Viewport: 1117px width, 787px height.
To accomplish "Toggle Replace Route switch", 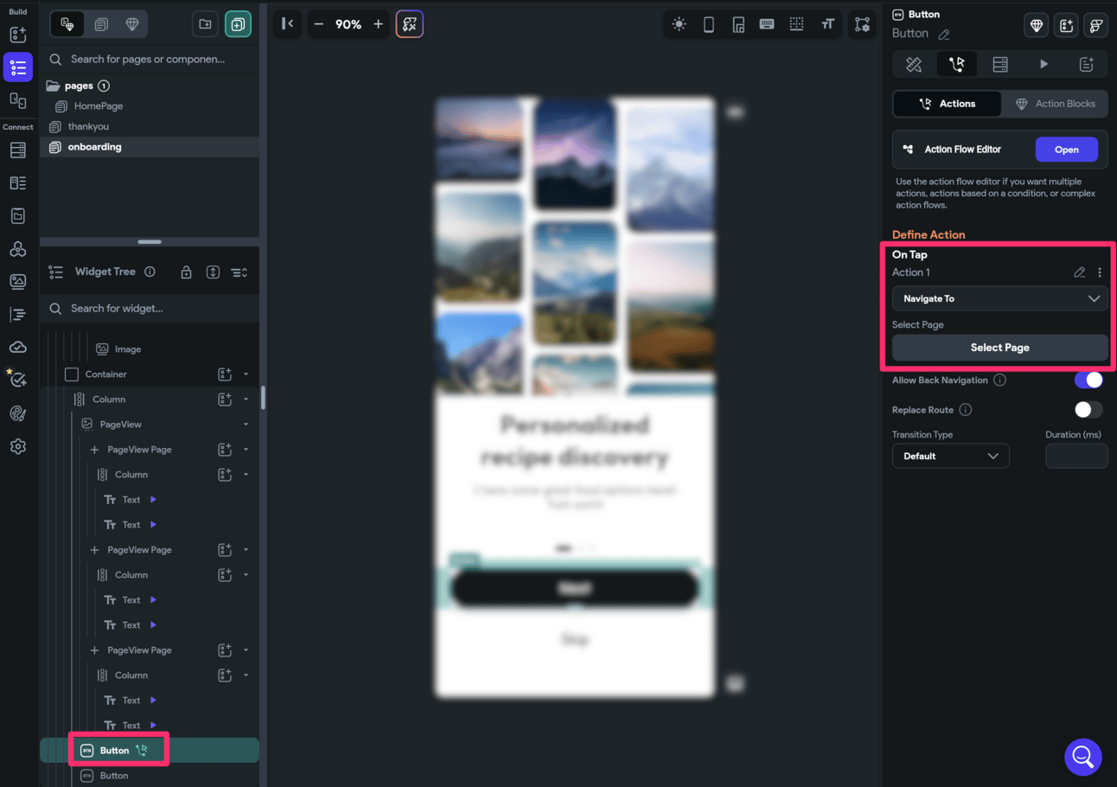I will point(1088,410).
